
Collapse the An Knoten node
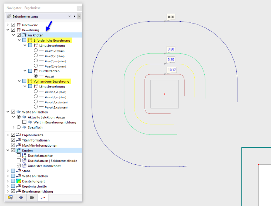click(14, 35)
